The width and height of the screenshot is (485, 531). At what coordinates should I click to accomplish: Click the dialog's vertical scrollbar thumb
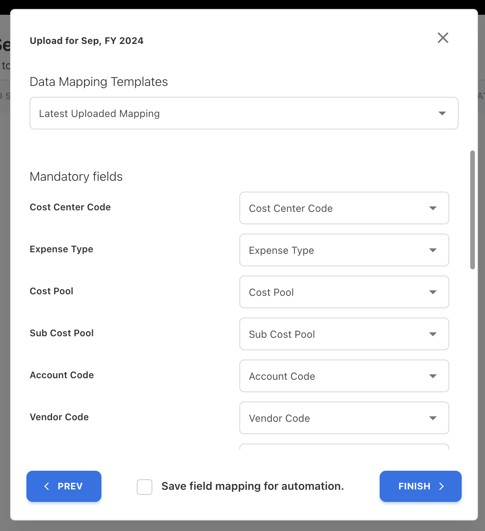[x=472, y=210]
